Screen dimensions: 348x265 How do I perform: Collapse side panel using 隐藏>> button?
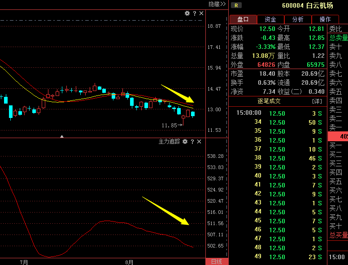[x=217, y=4]
